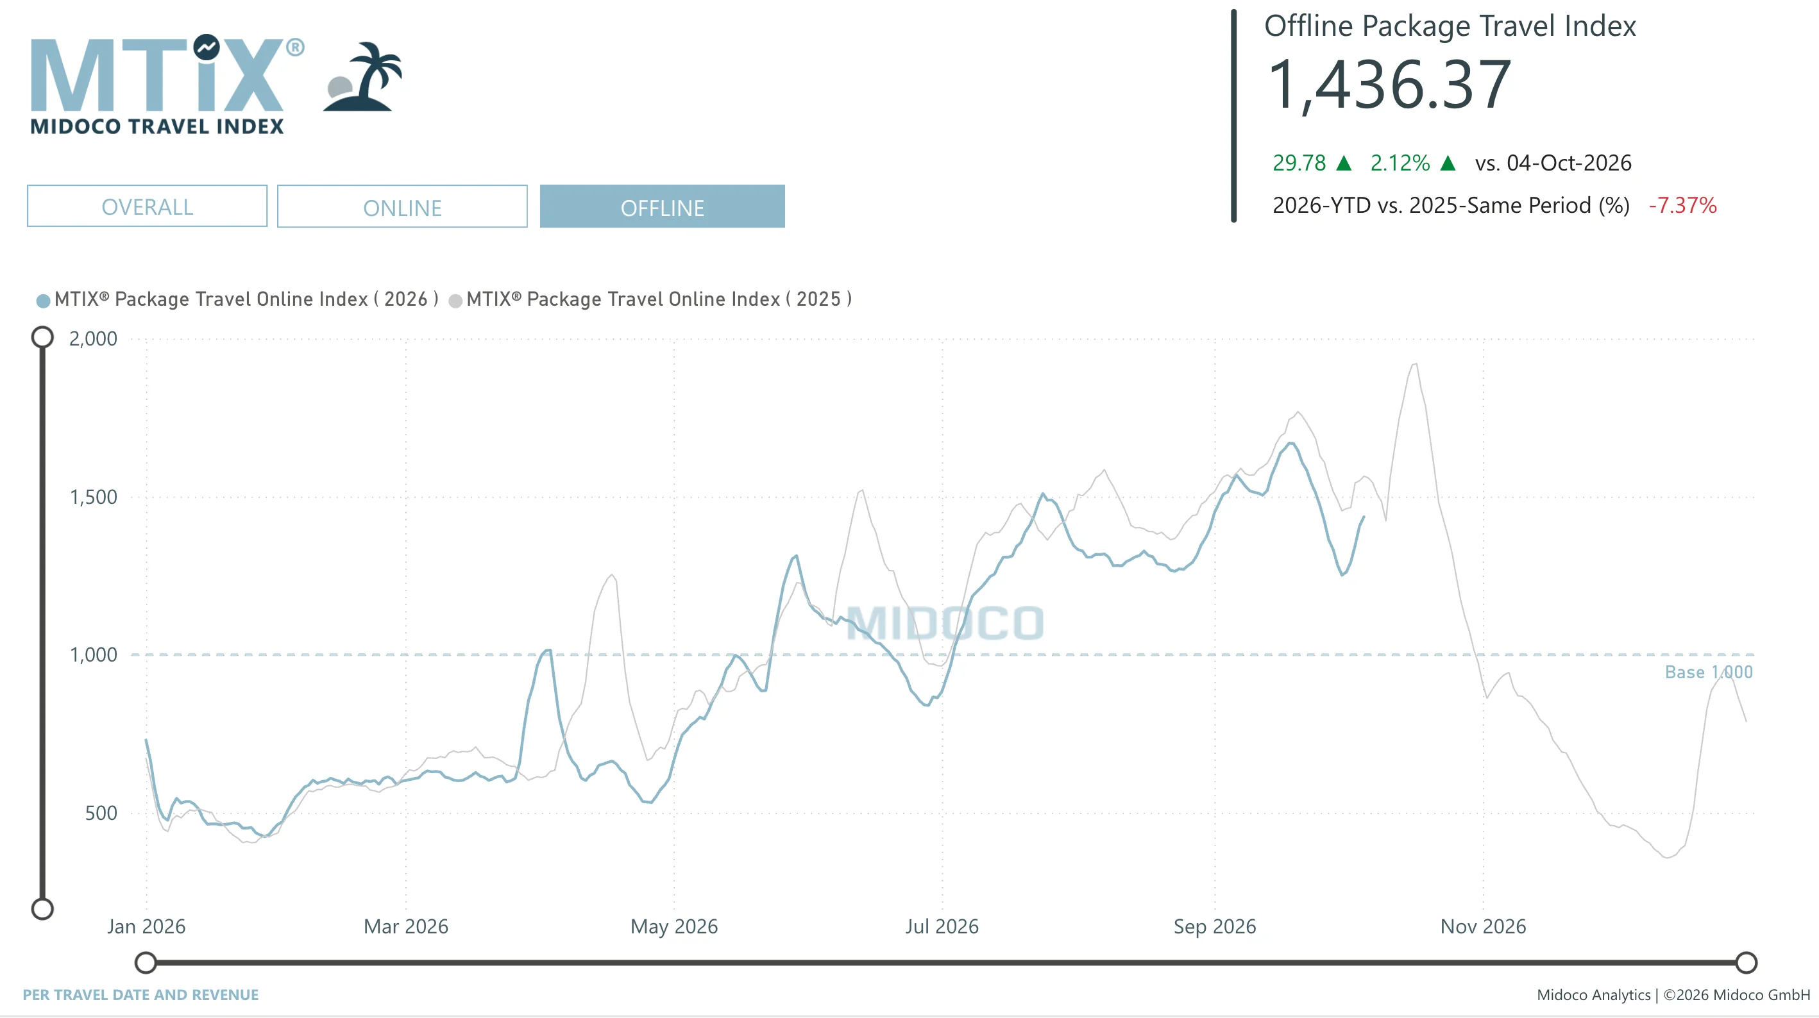Click the 'Mar 2026' axis label
Viewport: 1819px width, 1018px height.
pos(406,926)
